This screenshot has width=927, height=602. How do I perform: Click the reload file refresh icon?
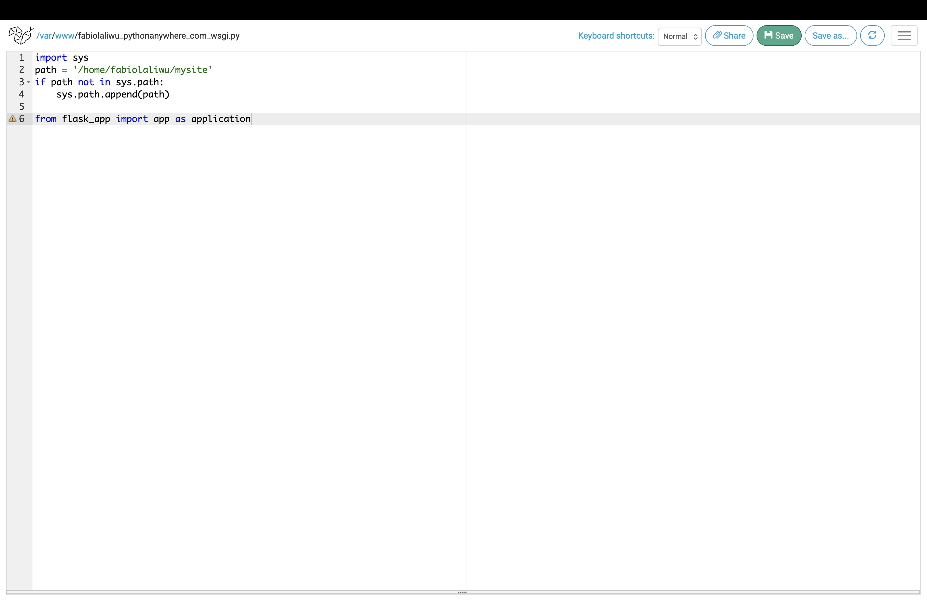pyautogui.click(x=872, y=36)
